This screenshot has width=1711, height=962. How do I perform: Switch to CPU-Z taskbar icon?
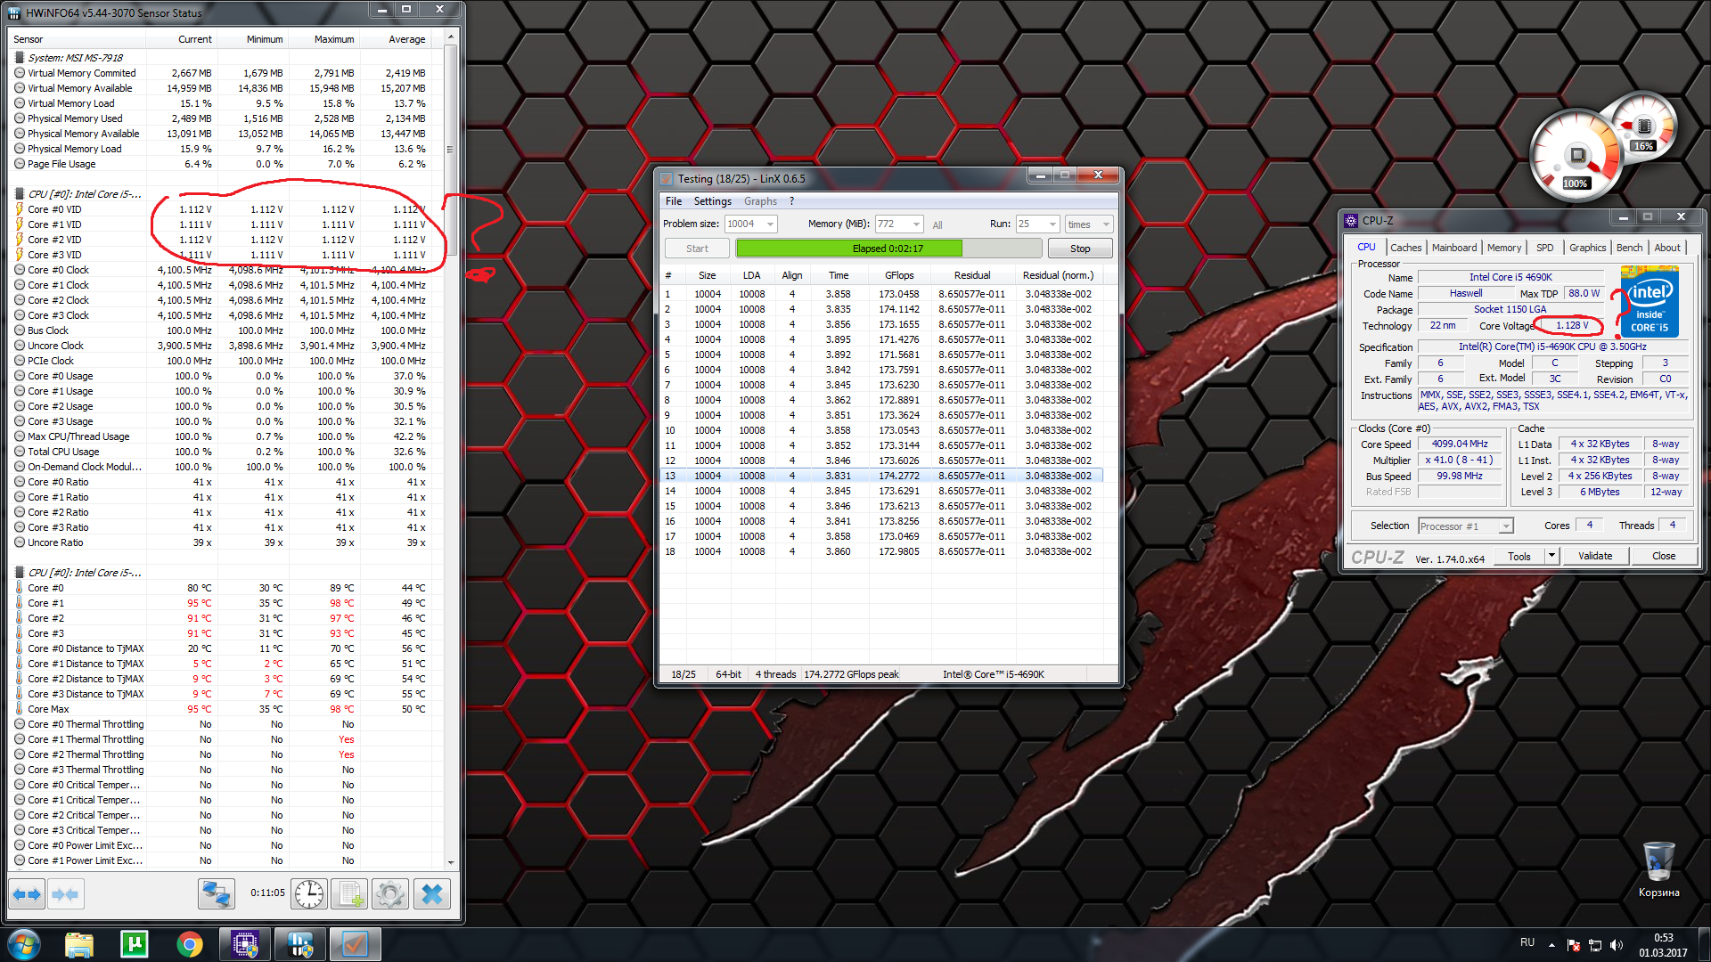pos(245,944)
